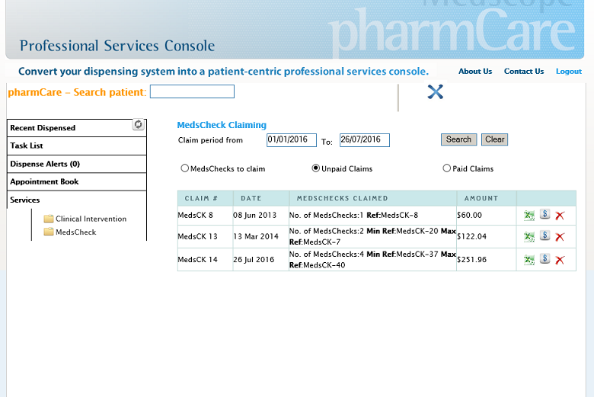Image resolution: width=594 pixels, height=397 pixels.
Task: Refresh the Recent Dispensed list
Action: (139, 124)
